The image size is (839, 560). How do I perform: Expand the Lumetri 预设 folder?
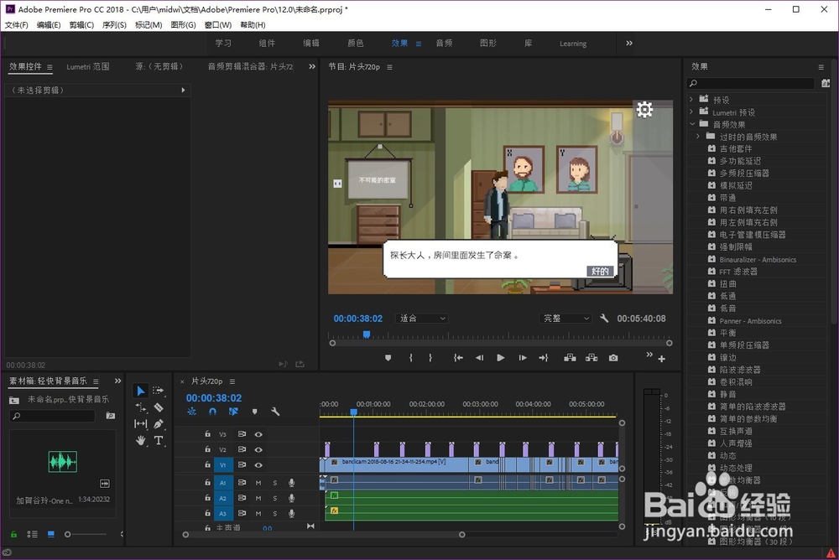pos(691,111)
